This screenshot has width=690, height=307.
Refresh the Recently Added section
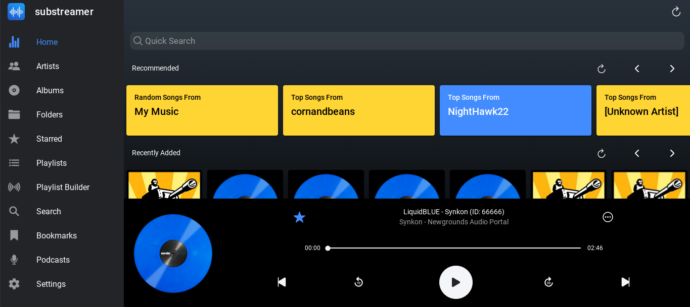601,153
